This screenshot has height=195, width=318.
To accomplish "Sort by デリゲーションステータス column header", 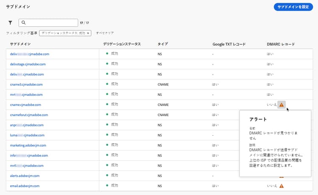I will coord(122,44).
